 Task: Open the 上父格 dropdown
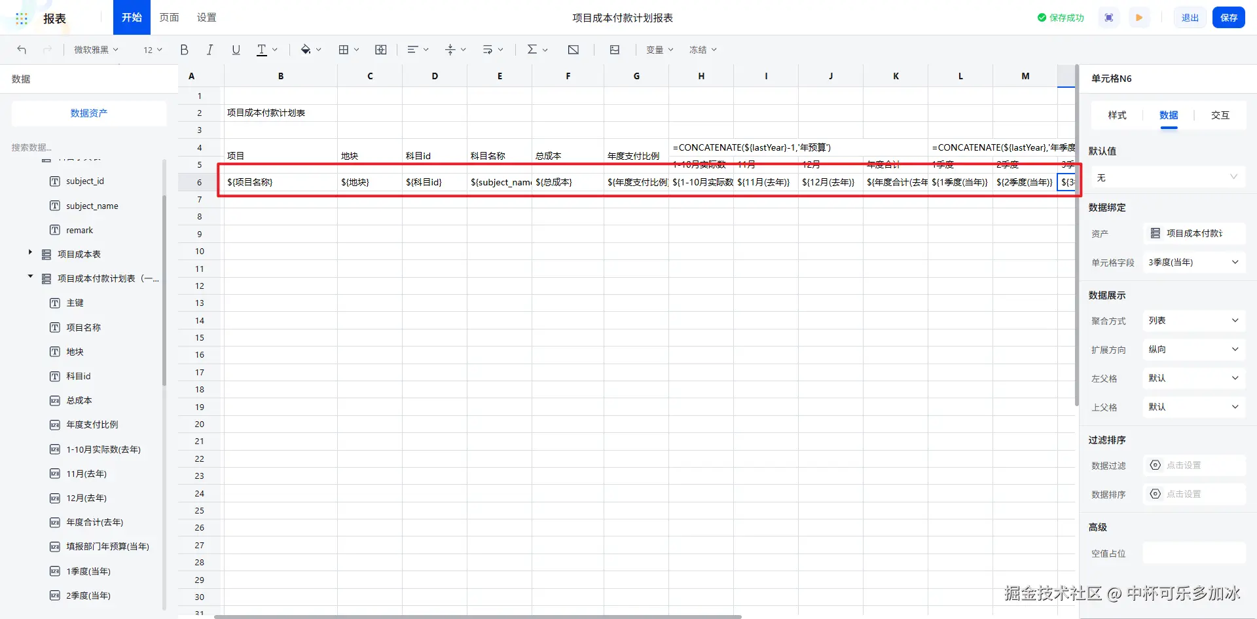pyautogui.click(x=1194, y=407)
